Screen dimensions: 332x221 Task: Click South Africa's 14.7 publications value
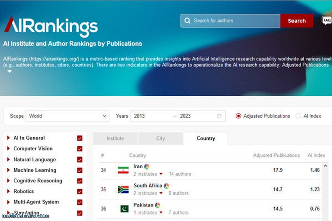[278, 189]
